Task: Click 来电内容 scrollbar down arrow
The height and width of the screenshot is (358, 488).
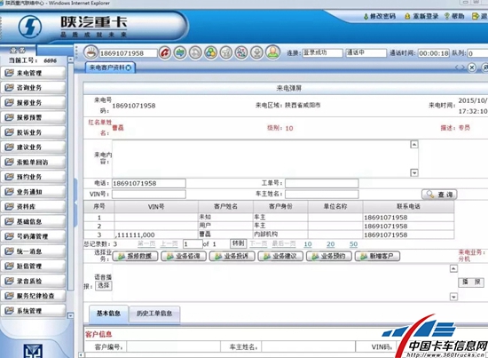Action: (x=414, y=172)
